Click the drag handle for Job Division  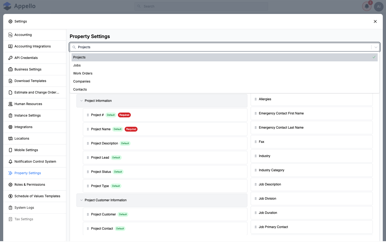[x=256, y=199]
